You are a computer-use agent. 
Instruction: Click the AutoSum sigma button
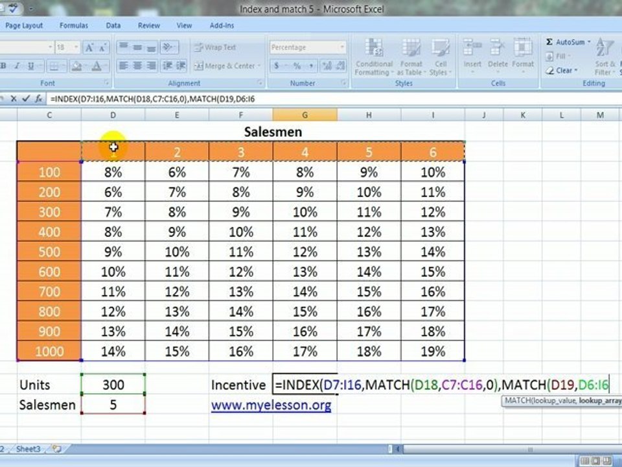(565, 42)
